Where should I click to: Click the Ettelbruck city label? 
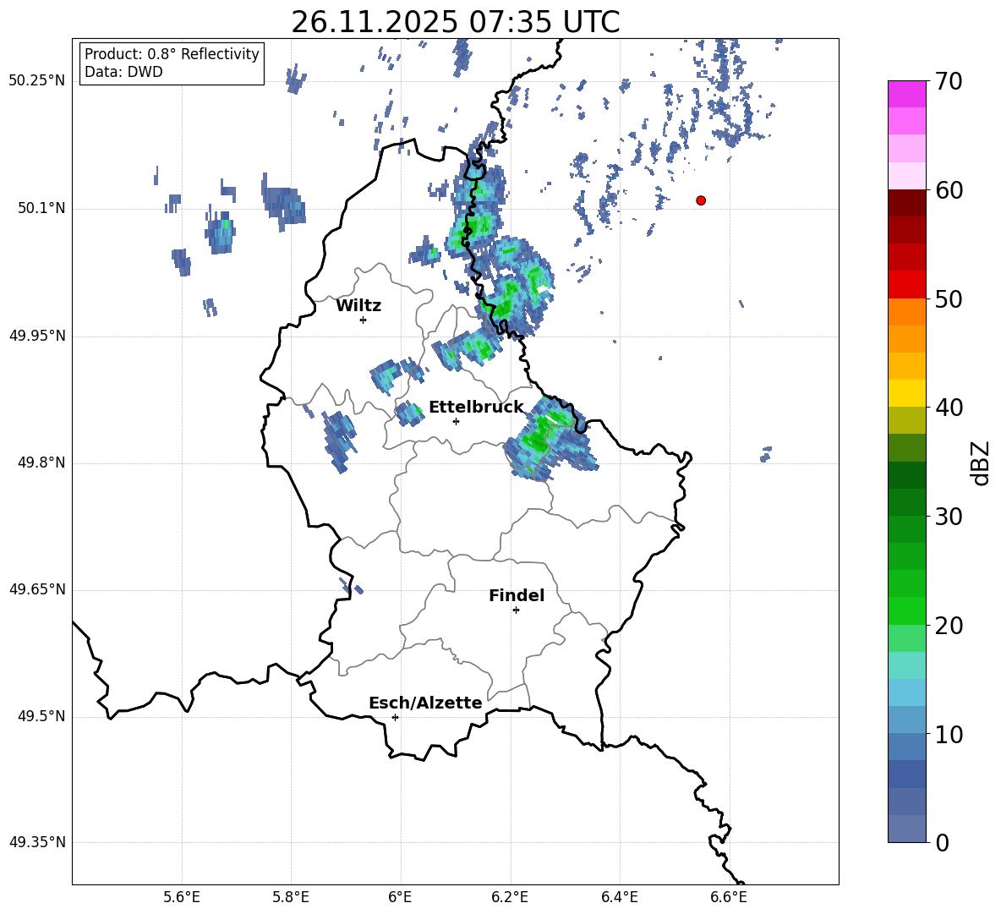(x=476, y=408)
